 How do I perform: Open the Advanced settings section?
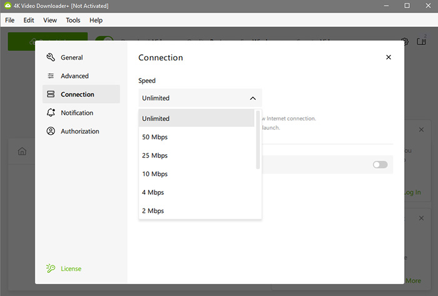pos(81,76)
